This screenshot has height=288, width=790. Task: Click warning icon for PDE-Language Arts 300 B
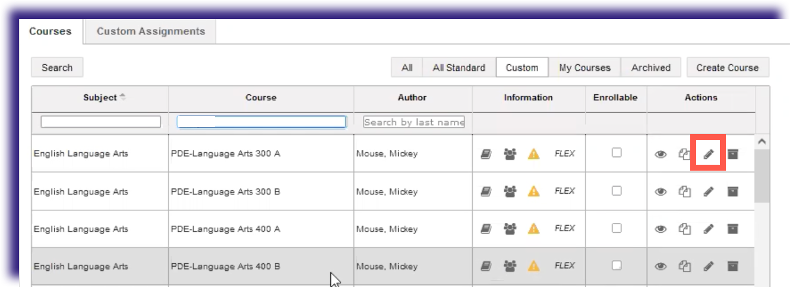tap(533, 191)
